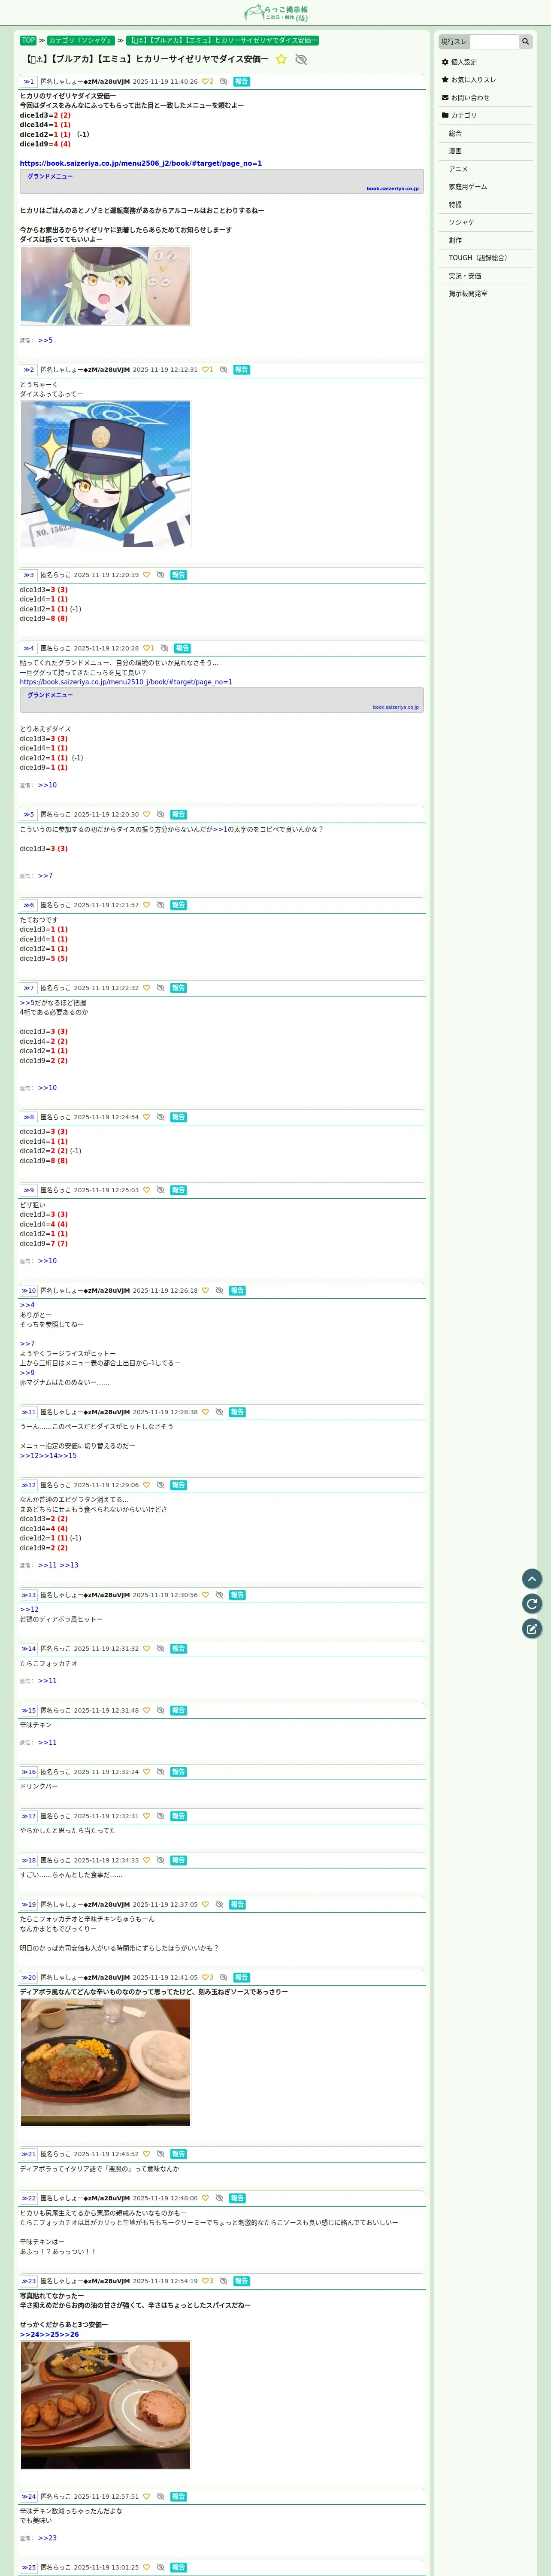Like post 6 with the heart icon
551x2576 pixels.
[146, 905]
